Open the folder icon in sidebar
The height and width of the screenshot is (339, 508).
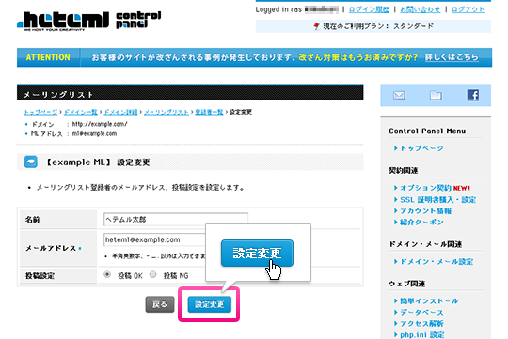pos(436,95)
